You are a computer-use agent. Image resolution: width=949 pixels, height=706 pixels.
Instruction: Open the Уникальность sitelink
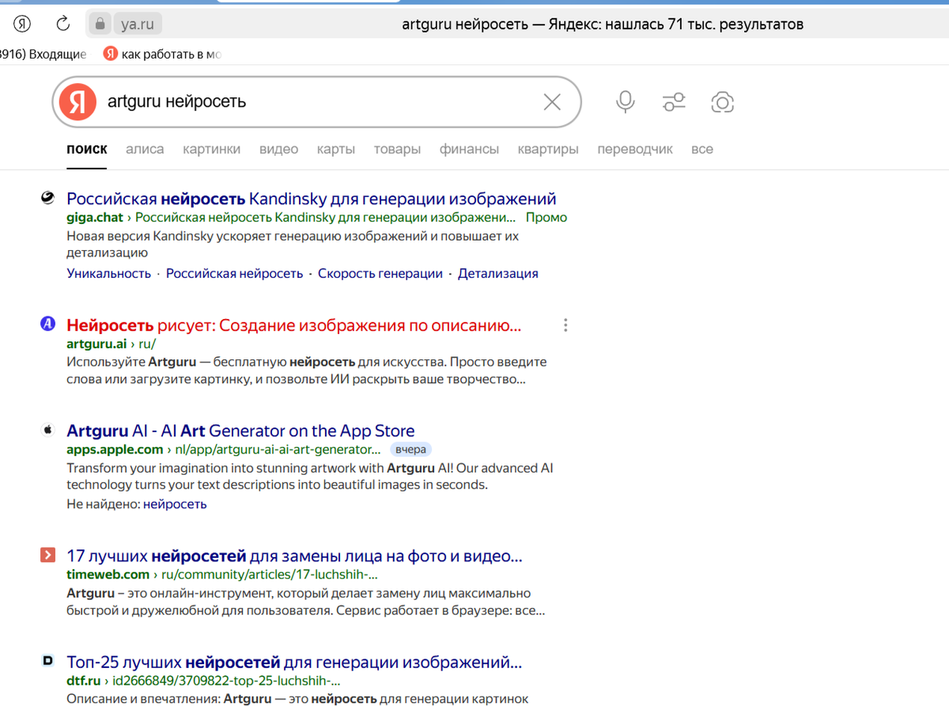108,273
